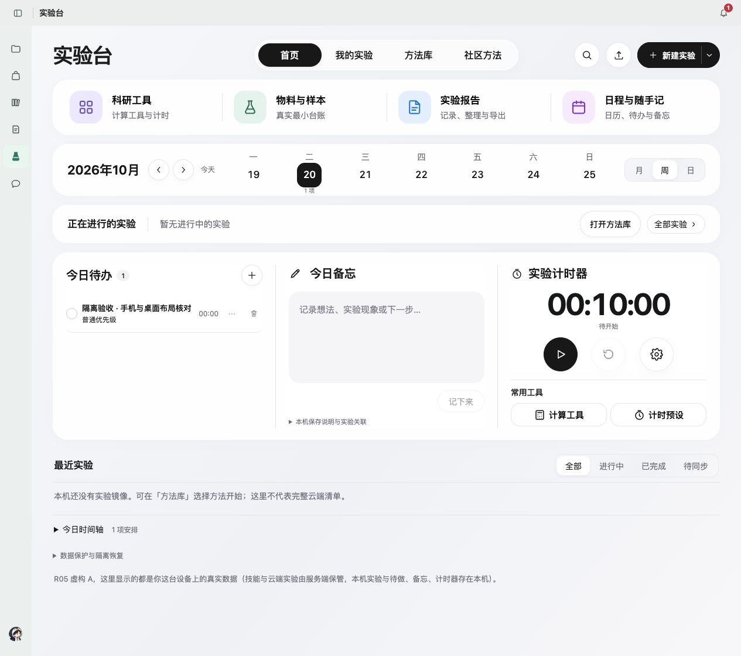Filter recent experiments by 已完成

pos(654,466)
